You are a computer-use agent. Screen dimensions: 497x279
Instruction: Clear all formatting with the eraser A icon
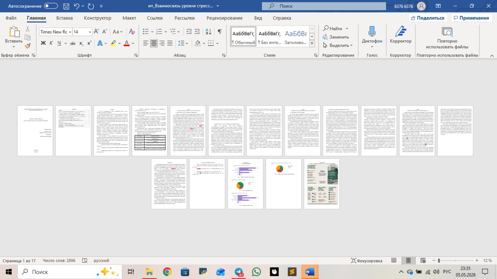pos(132,32)
